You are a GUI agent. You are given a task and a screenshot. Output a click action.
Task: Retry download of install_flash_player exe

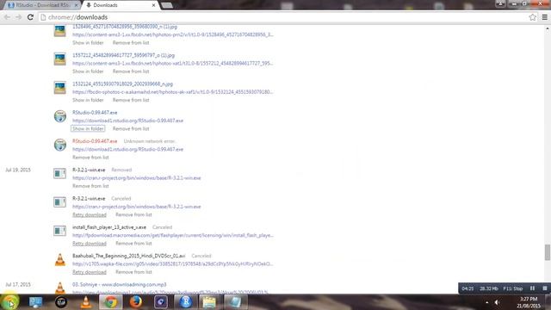click(90, 244)
